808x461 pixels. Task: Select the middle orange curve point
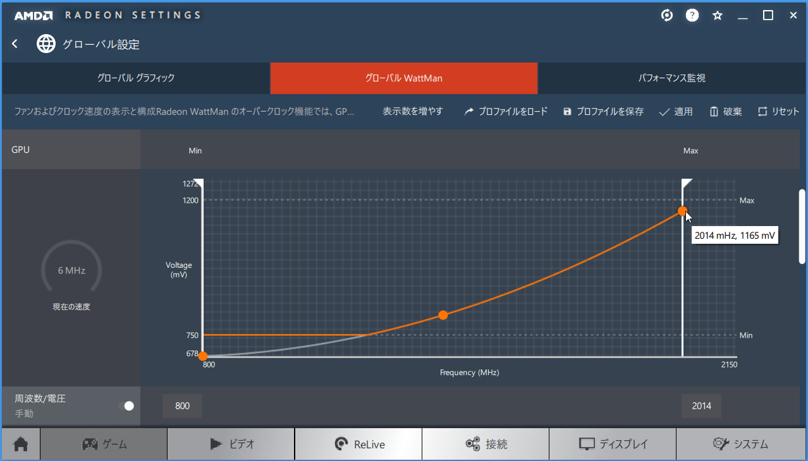coord(443,315)
